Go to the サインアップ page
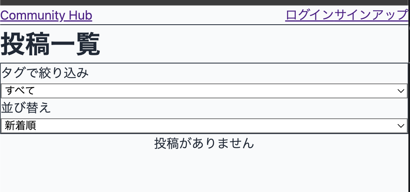Screen dimensions: 410x192 (372, 15)
